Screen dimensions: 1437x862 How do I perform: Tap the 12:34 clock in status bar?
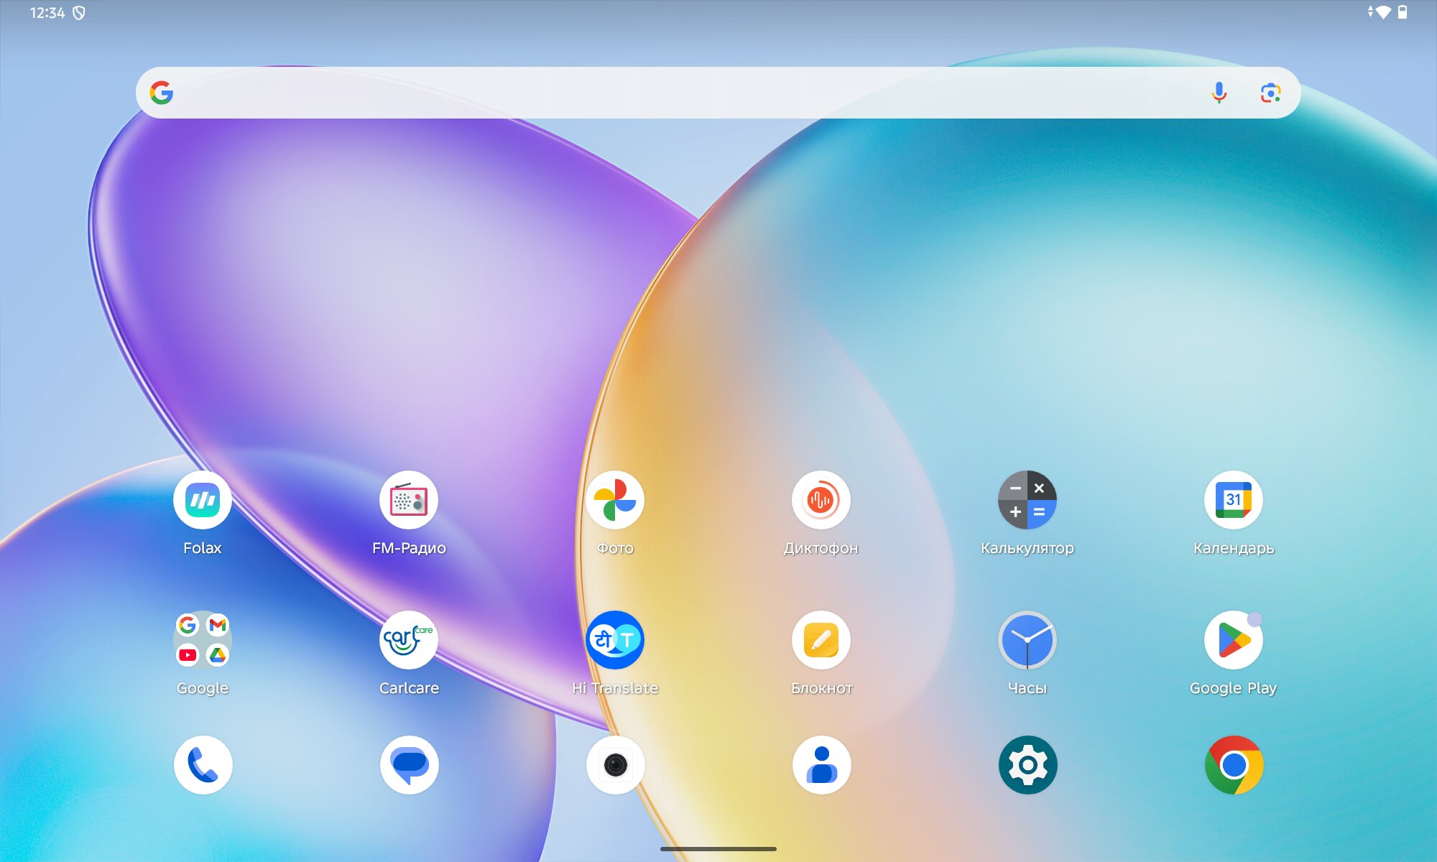coord(47,13)
